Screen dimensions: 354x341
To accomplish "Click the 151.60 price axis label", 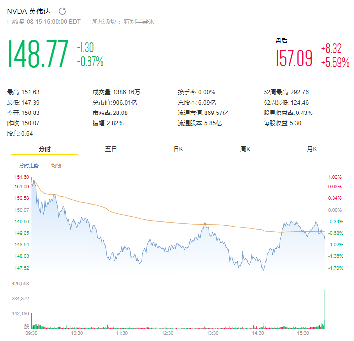I will [22, 177].
